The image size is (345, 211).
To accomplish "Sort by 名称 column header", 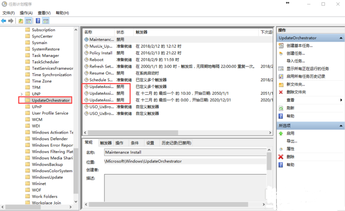I will pos(98,32).
